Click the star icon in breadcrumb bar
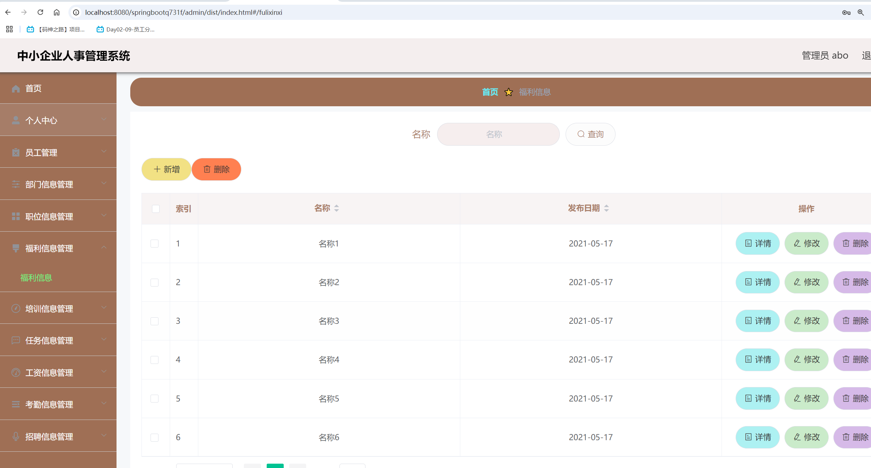This screenshot has height=468, width=871. pyautogui.click(x=508, y=92)
